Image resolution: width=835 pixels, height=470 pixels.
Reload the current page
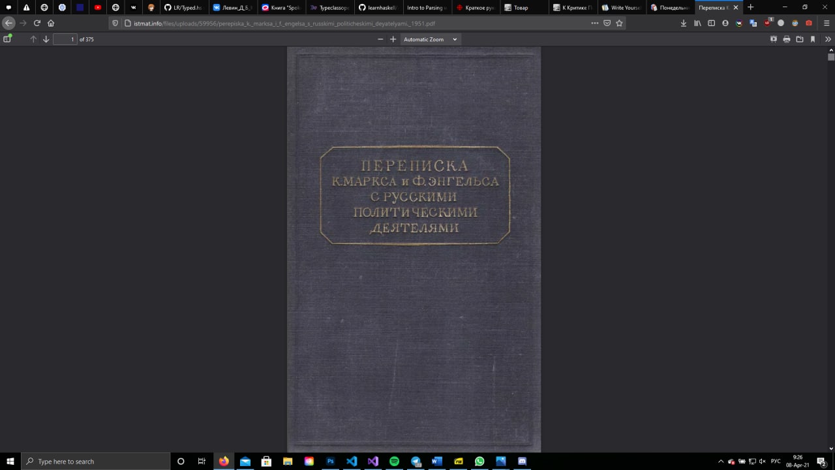(37, 23)
